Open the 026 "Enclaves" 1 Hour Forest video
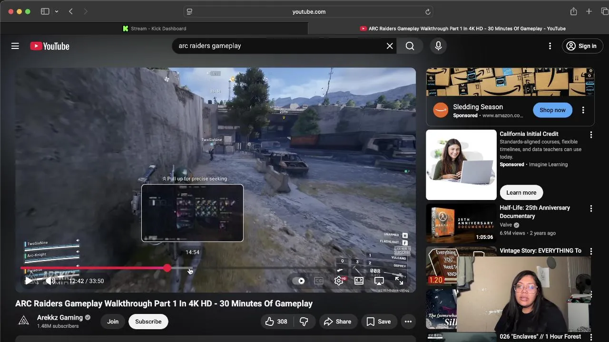609x342 pixels. pos(540,336)
